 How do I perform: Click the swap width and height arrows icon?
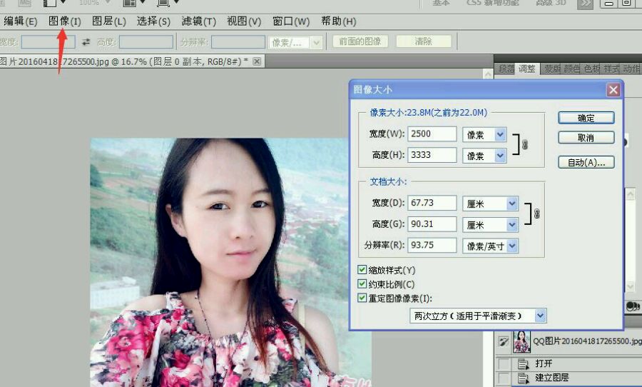coord(86,41)
